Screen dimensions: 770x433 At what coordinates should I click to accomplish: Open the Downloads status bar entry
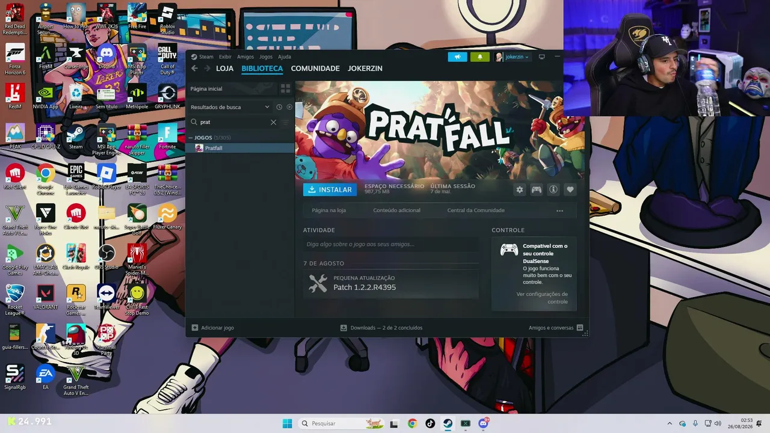click(x=381, y=328)
